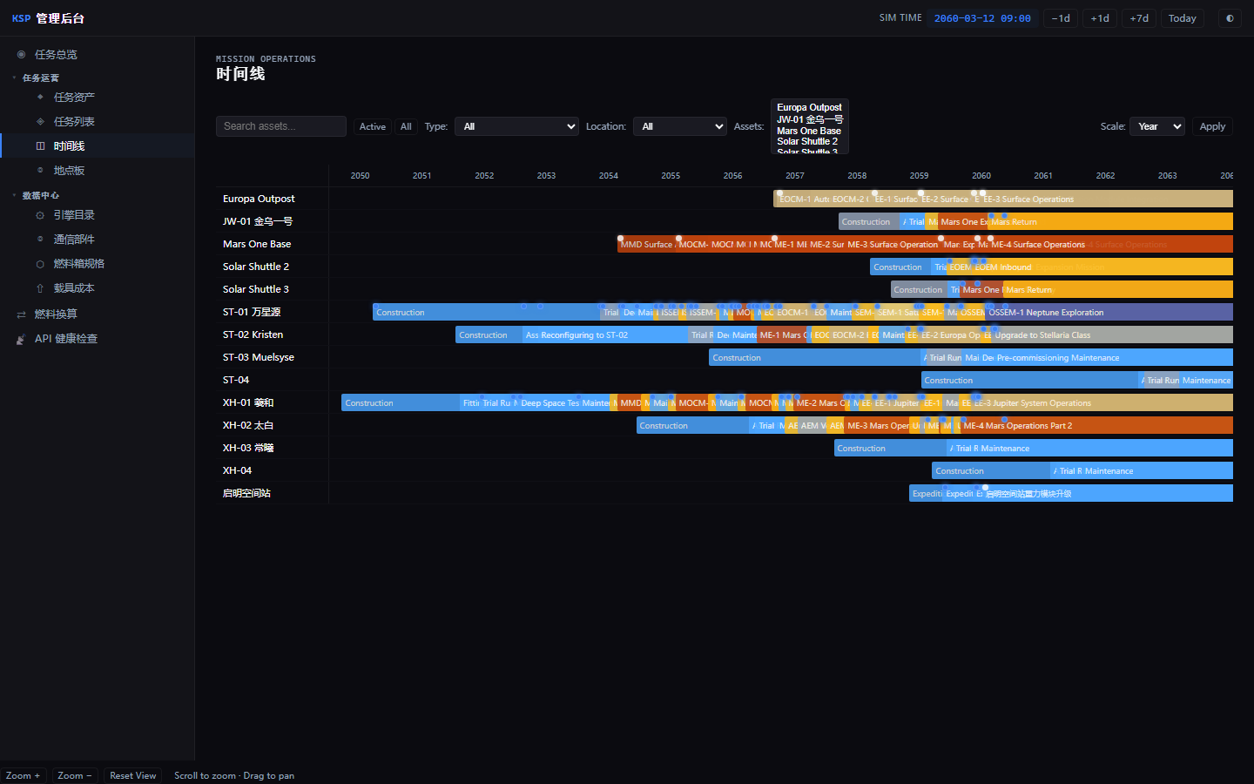This screenshot has width=1254, height=784.
Task: Switch filter to All assets
Action: pyautogui.click(x=406, y=126)
